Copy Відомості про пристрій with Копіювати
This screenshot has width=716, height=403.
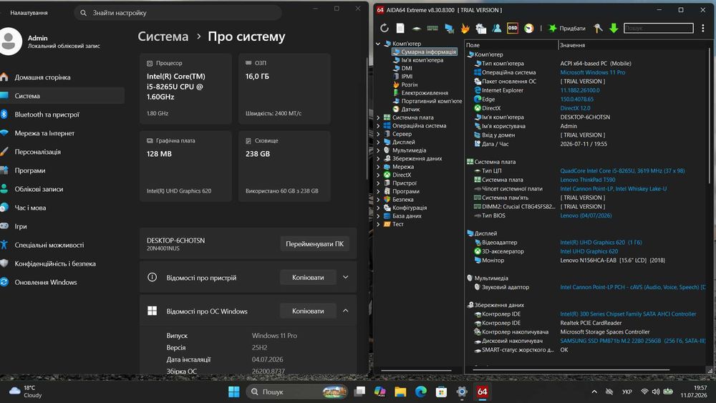pos(308,278)
